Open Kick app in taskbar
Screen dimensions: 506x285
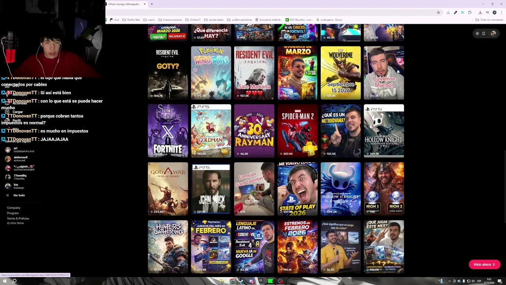click(270, 281)
